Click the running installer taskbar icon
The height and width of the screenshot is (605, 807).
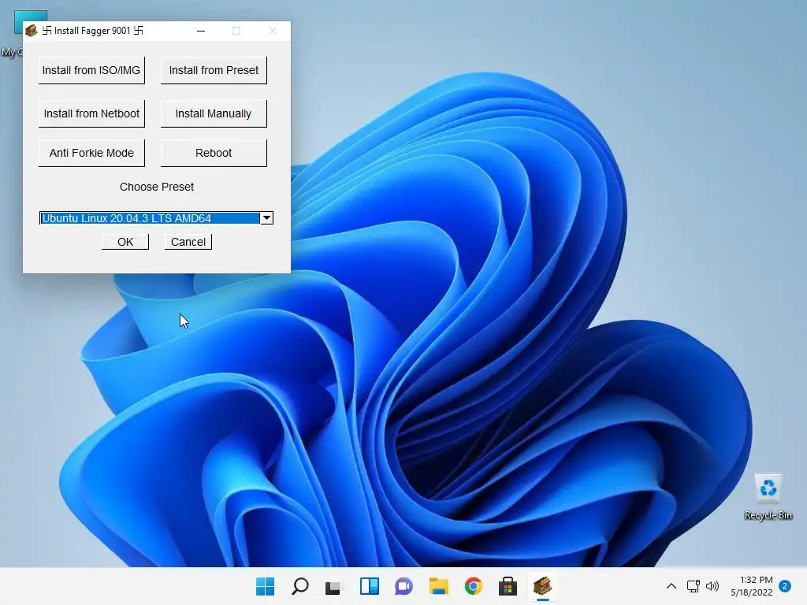coord(542,586)
